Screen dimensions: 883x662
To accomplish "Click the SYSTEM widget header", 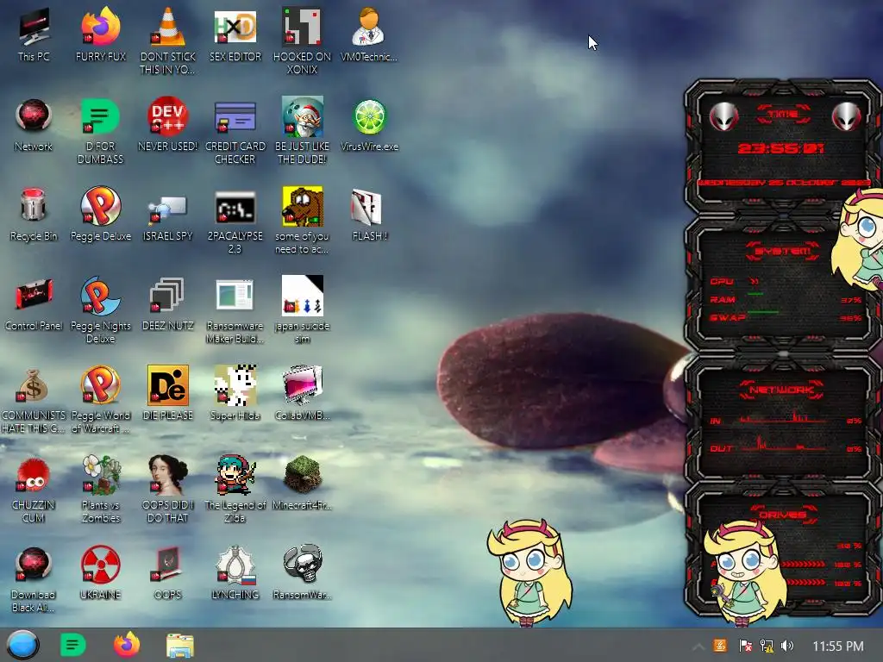I will click(783, 251).
